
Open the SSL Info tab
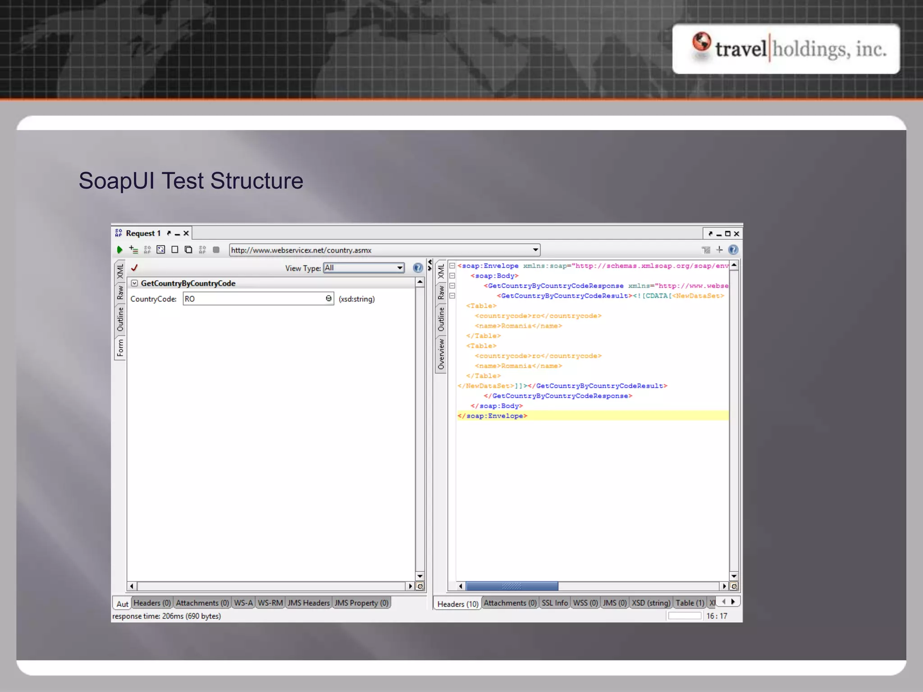(554, 603)
